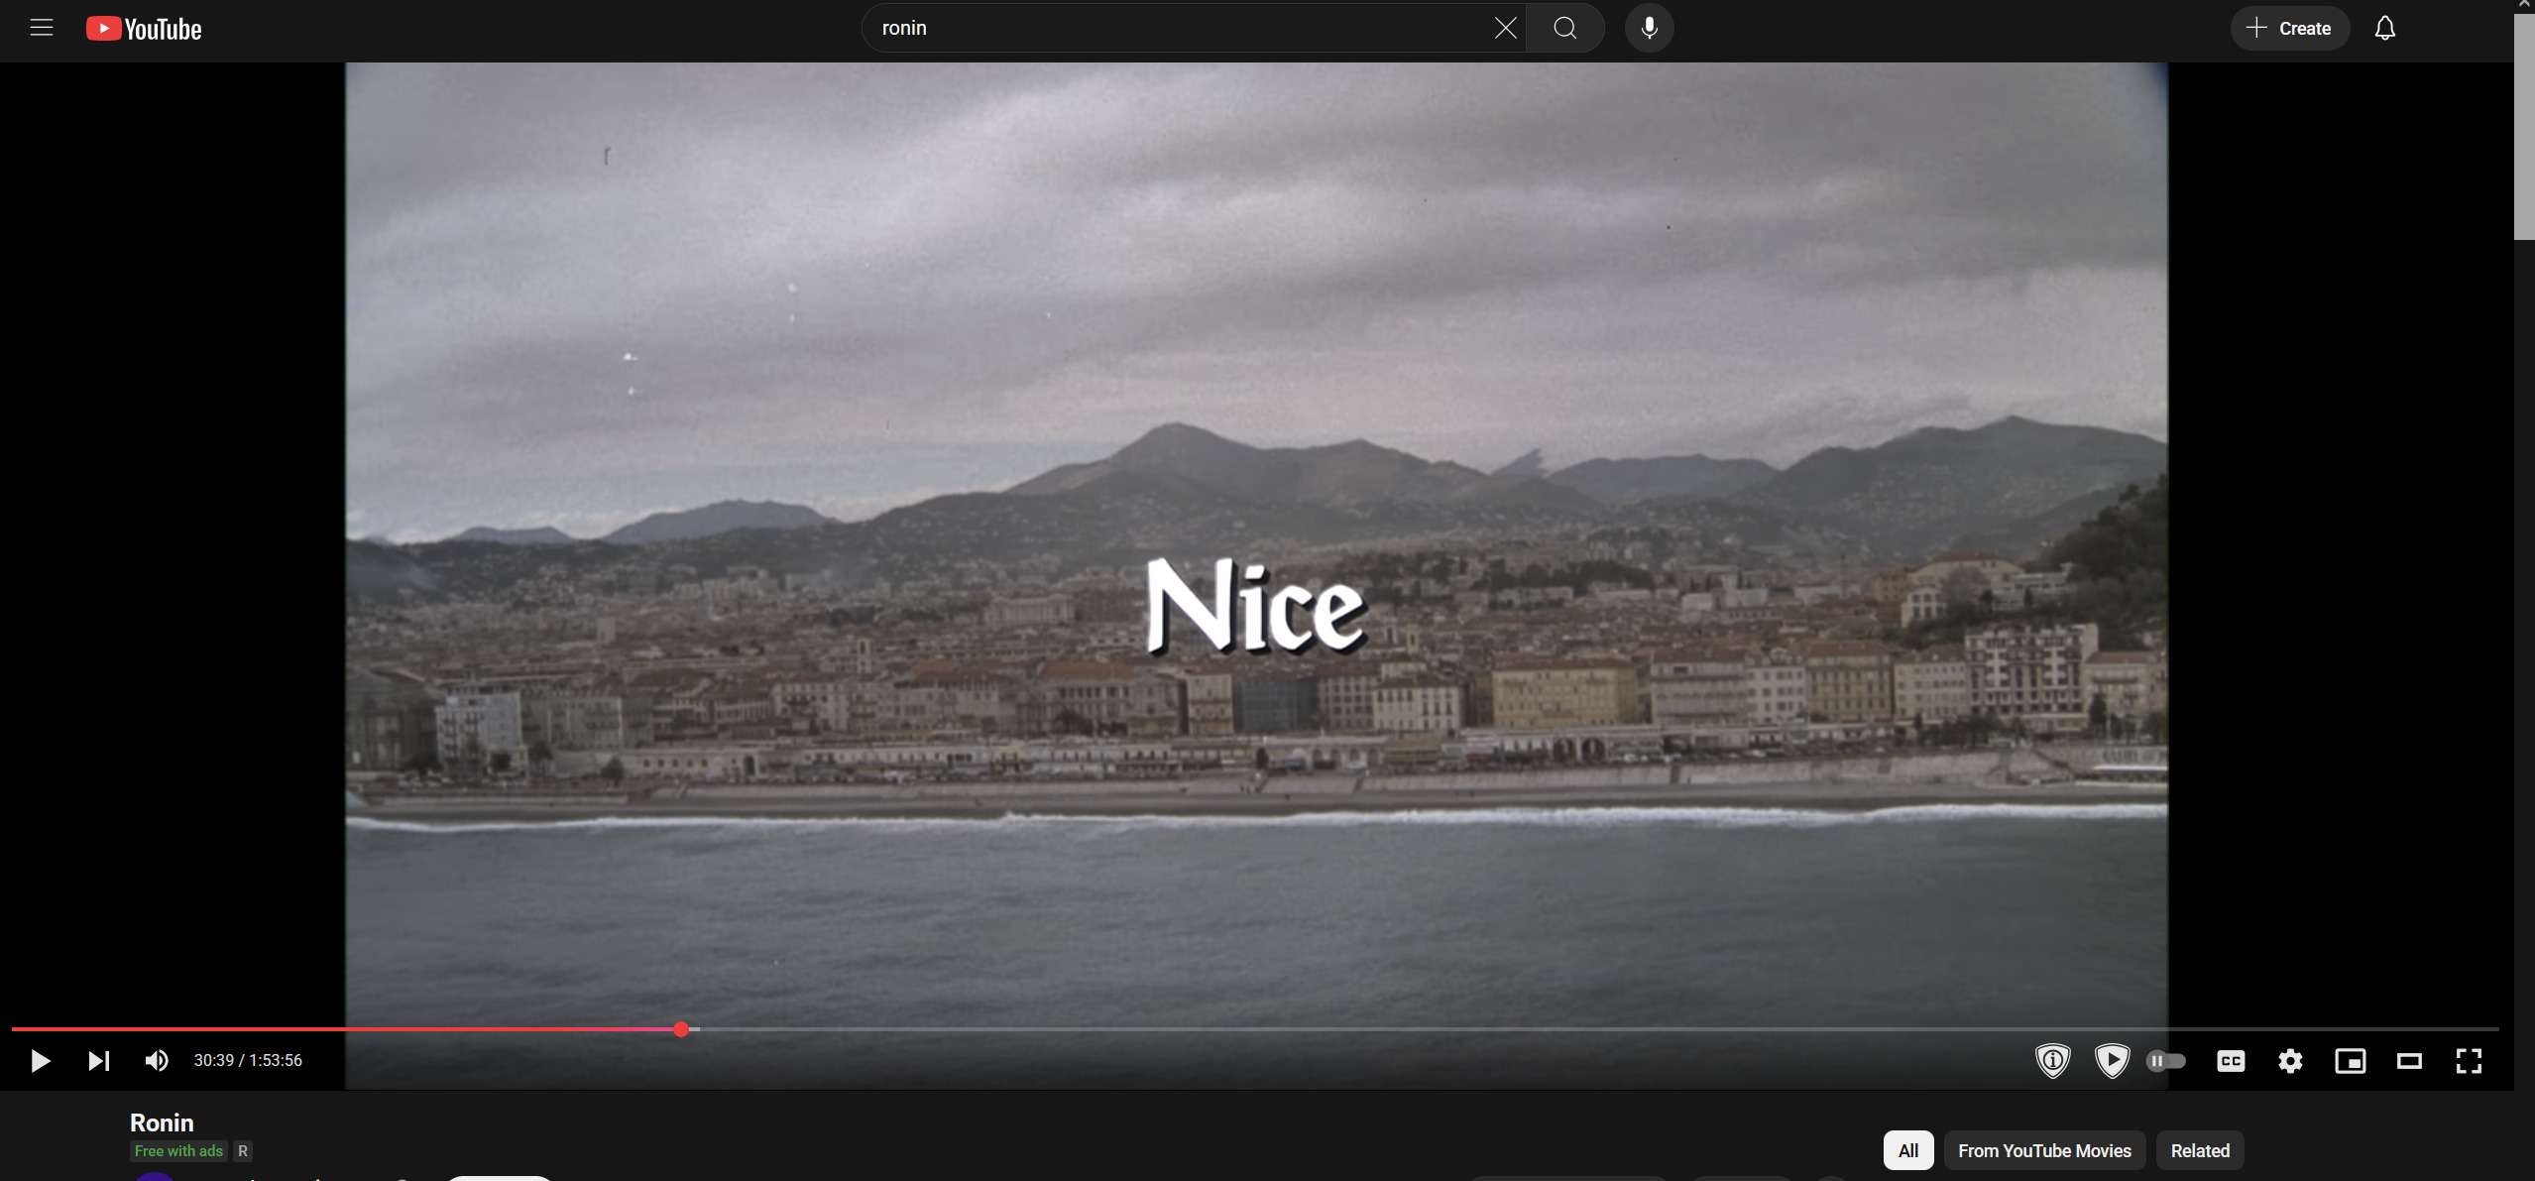Toggle closed captions CC
The width and height of the screenshot is (2535, 1181).
pyautogui.click(x=2231, y=1061)
